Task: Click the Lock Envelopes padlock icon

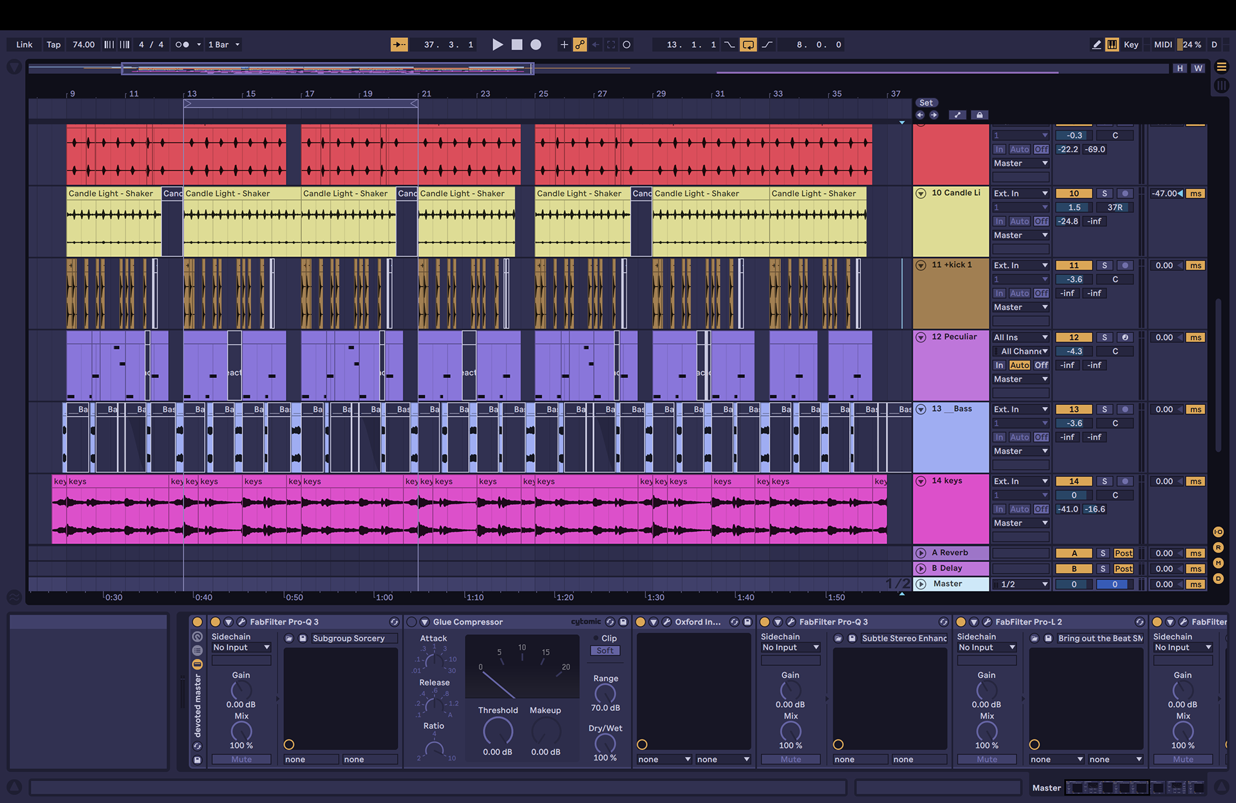Action: [x=979, y=115]
